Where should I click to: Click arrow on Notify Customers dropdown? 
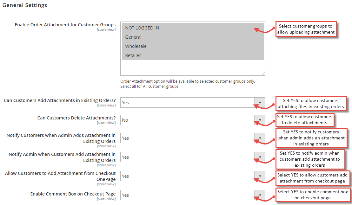[259, 138]
